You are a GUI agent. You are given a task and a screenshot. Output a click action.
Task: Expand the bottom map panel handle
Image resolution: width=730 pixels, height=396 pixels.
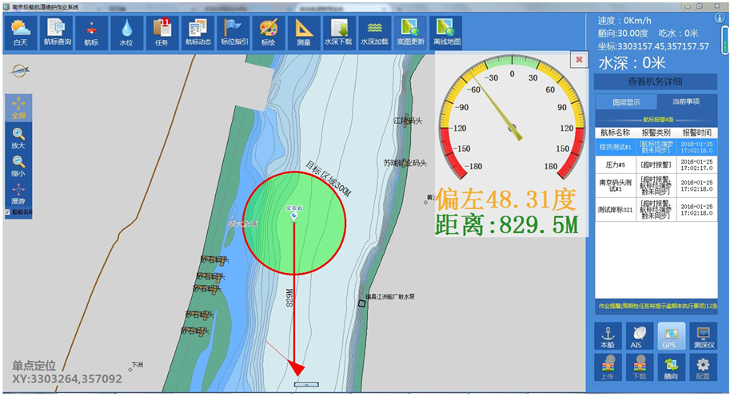pos(306,385)
